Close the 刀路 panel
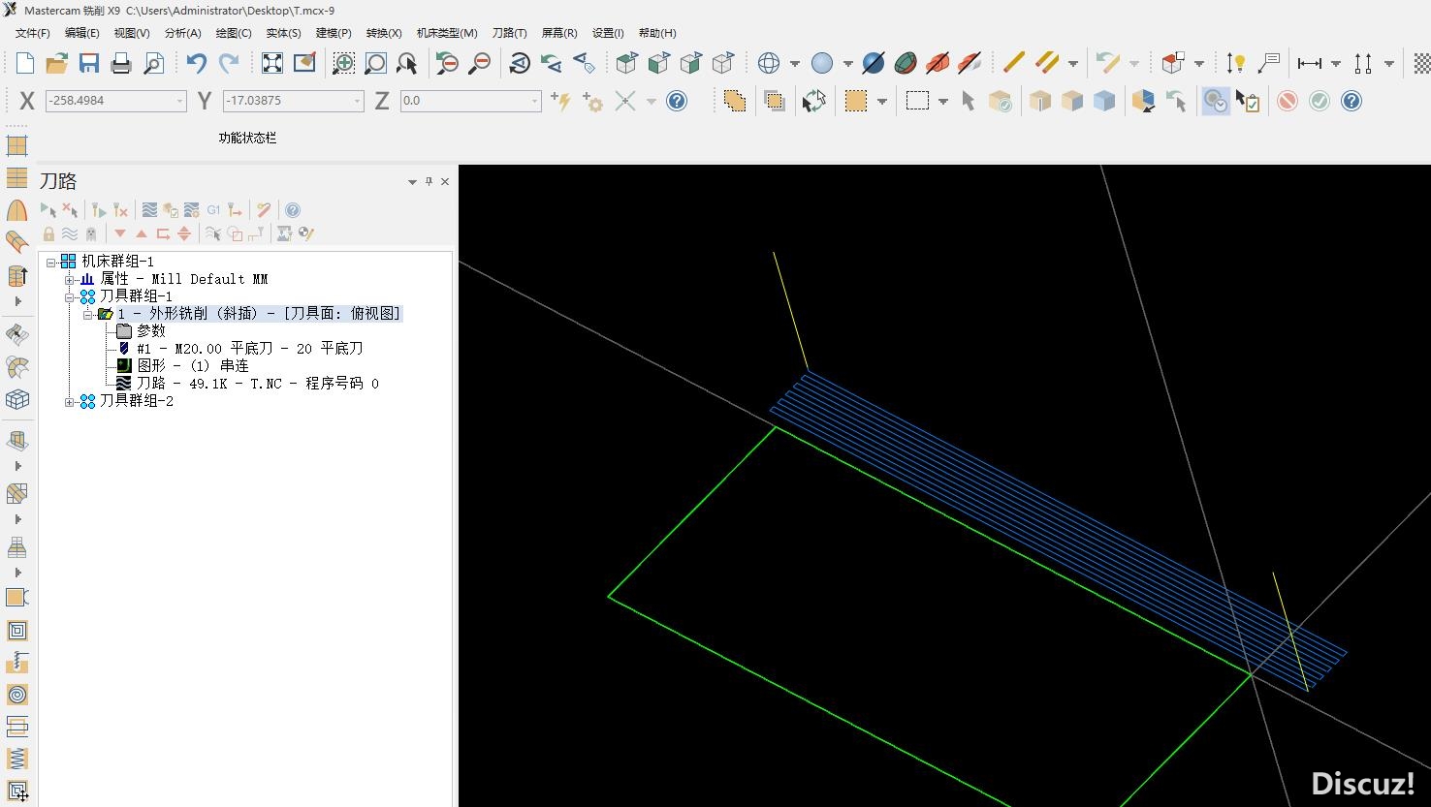 [x=445, y=181]
